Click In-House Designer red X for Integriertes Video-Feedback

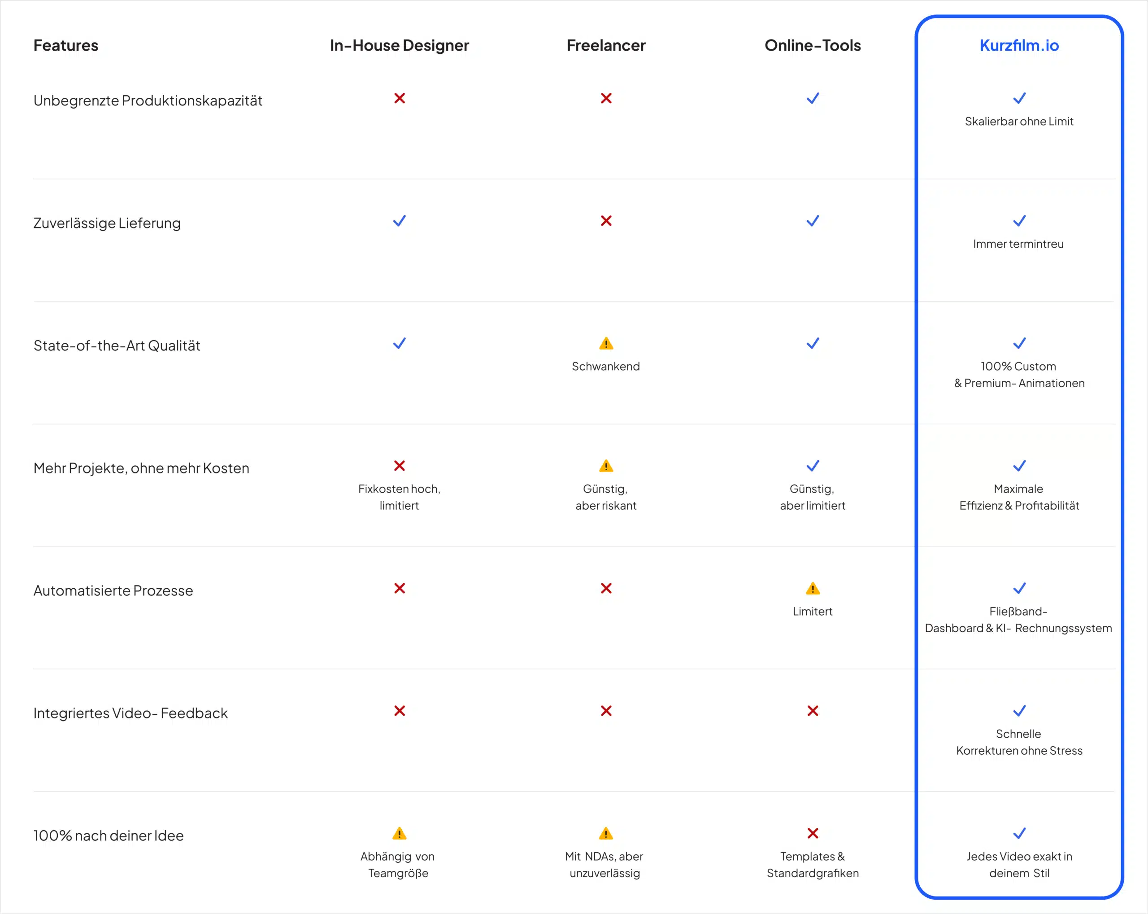tap(400, 711)
